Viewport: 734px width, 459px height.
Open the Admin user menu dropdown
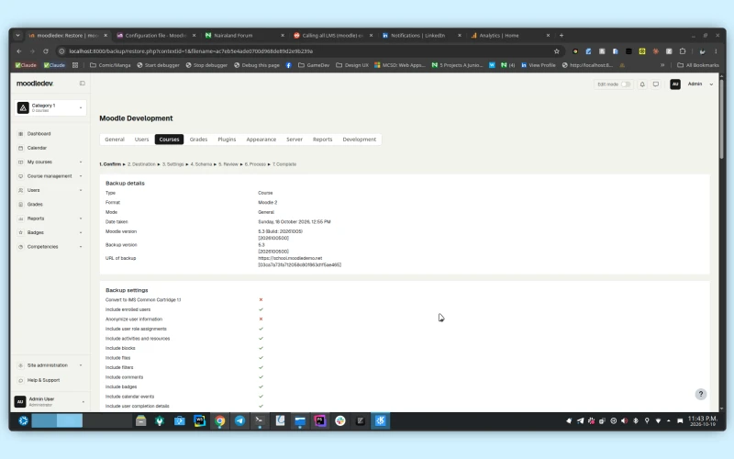700,84
